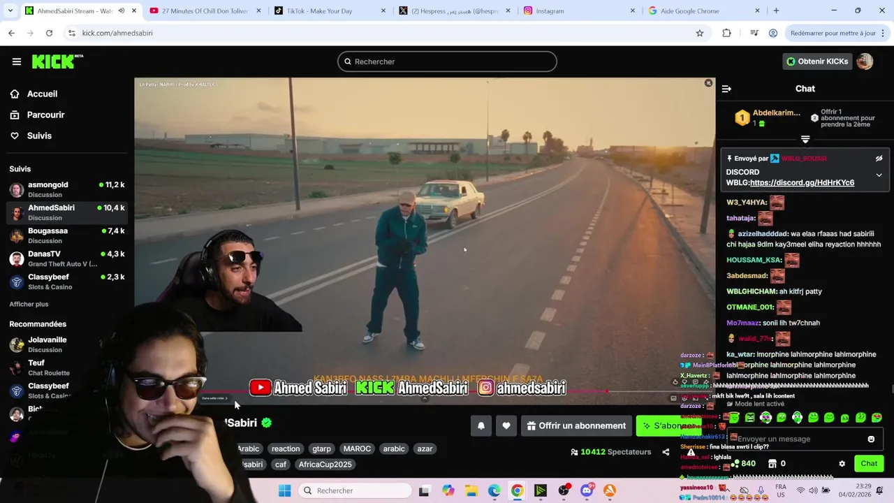Screen dimensions: 894x503
Task: Click the reaction tag
Action: point(286,449)
